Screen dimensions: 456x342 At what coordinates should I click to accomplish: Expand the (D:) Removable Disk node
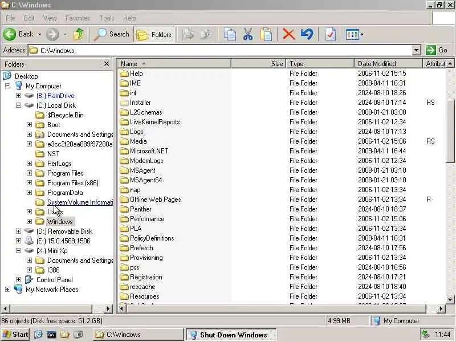pyautogui.click(x=18, y=231)
